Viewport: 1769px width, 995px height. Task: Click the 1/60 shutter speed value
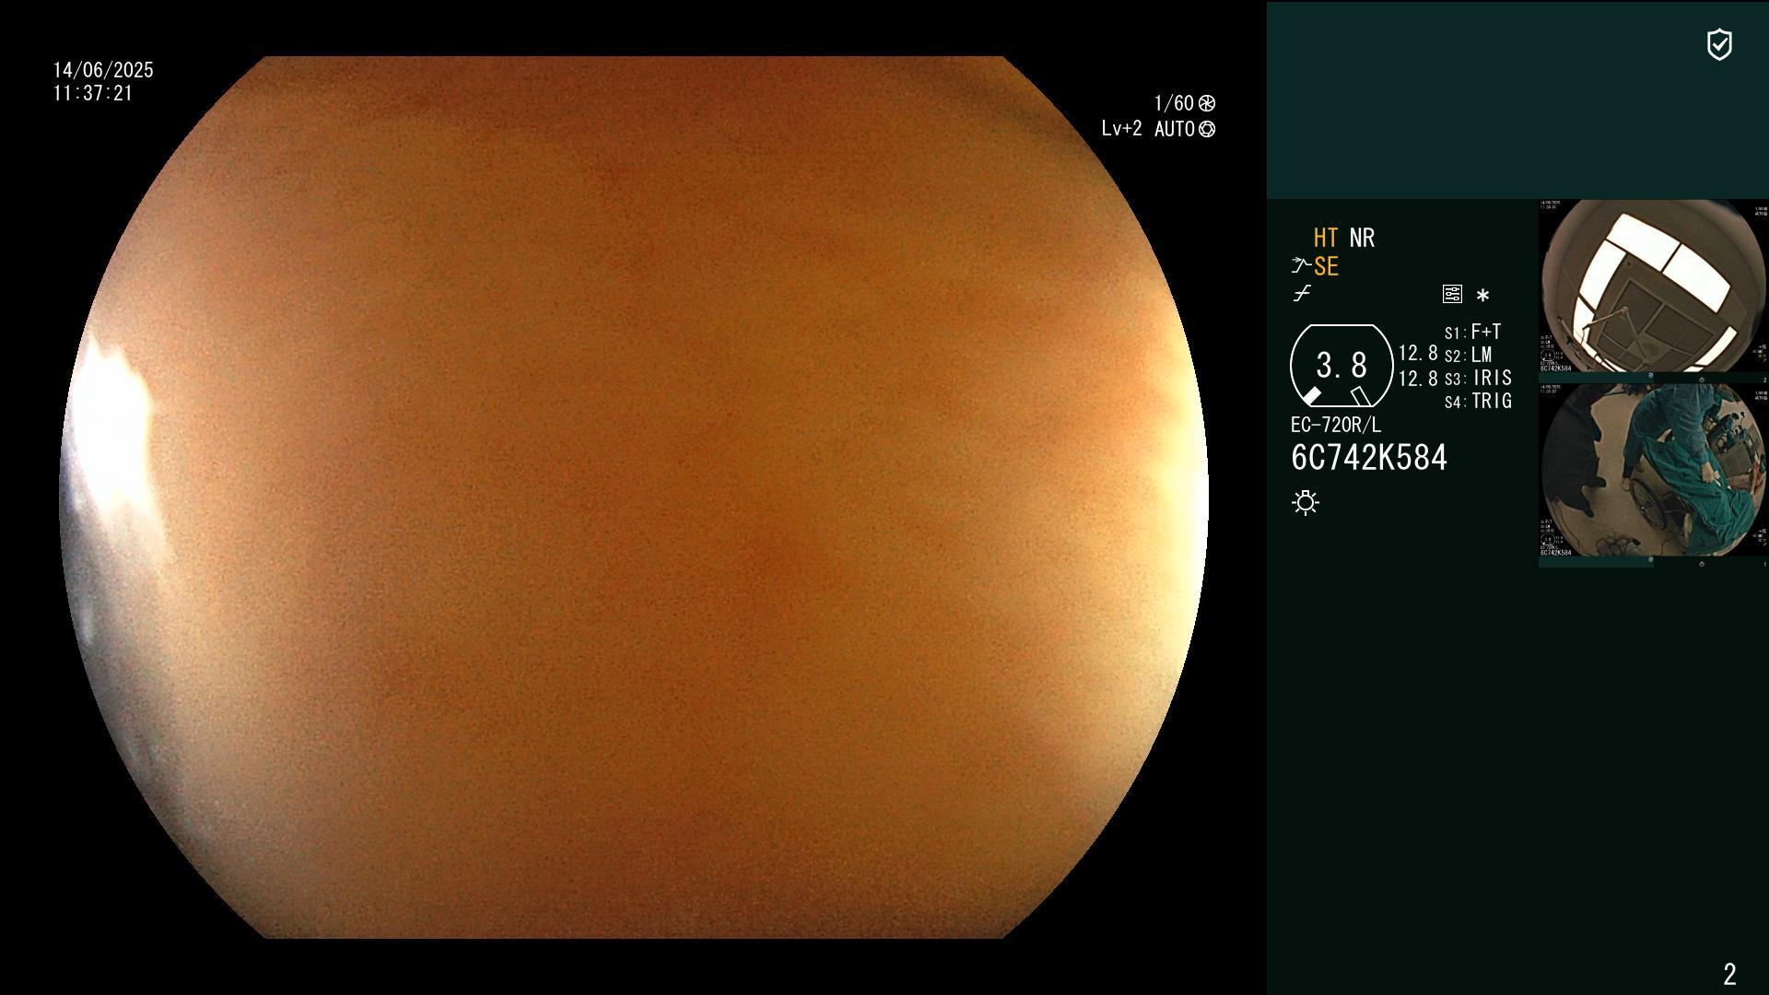[x=1174, y=103]
